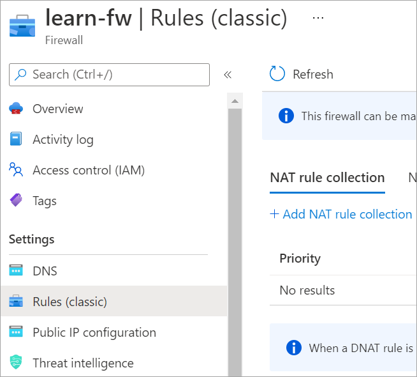Click the info icon in DNAT notice
The image size is (417, 377).
click(294, 348)
